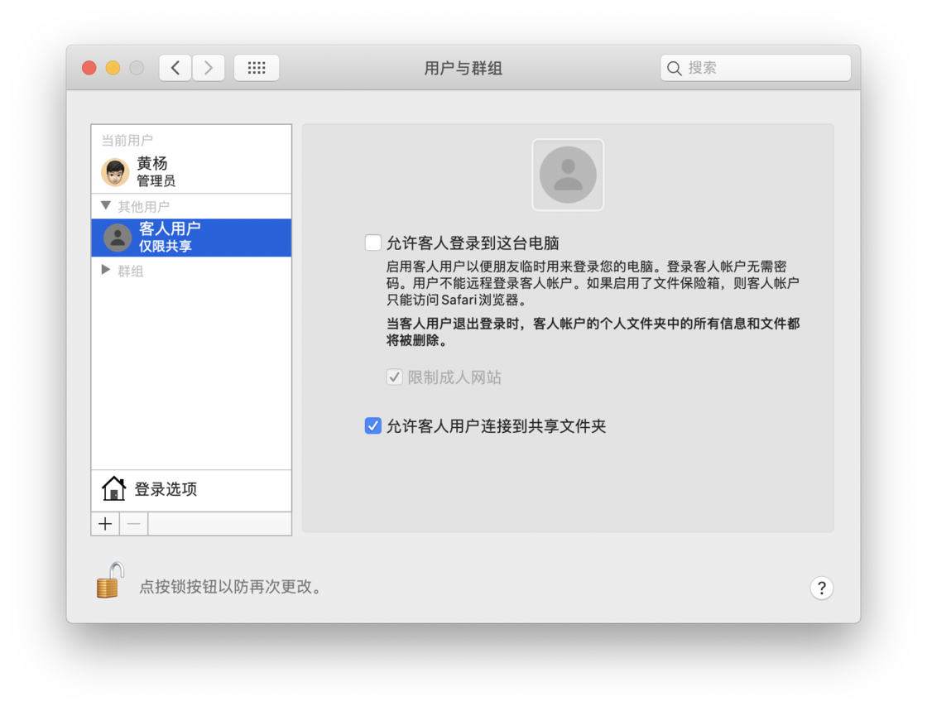This screenshot has height=711, width=927.
Task: Expand the 群组 disclosure triangle
Action: click(106, 270)
